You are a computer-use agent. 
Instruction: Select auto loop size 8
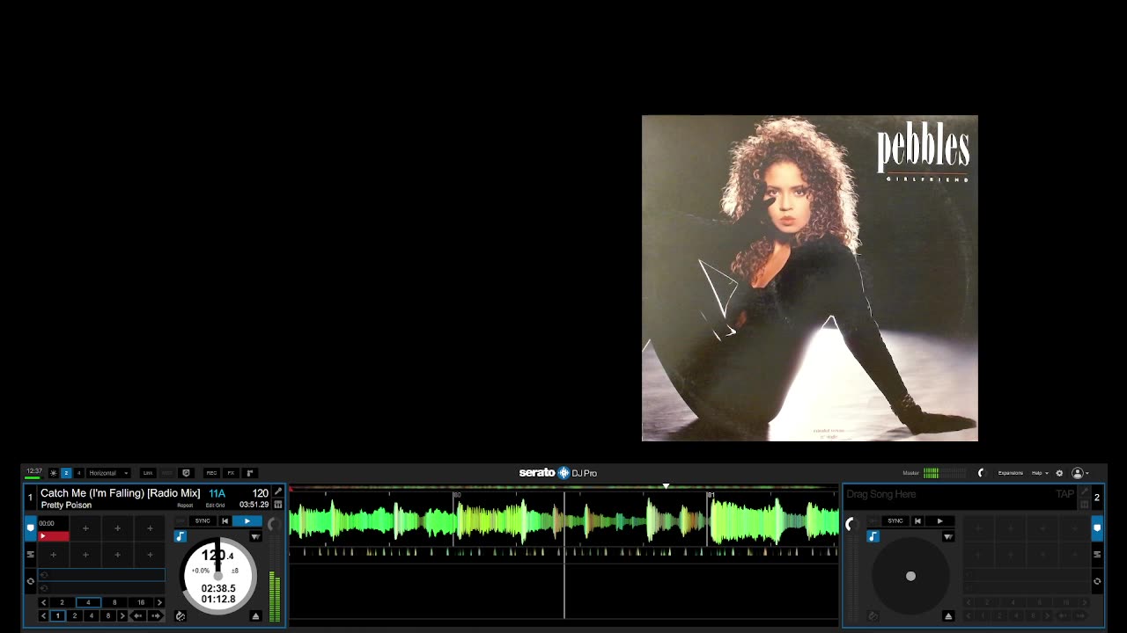pyautogui.click(x=114, y=602)
